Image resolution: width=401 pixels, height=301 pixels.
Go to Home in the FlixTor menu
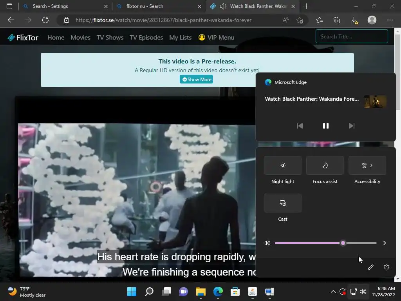(x=56, y=38)
